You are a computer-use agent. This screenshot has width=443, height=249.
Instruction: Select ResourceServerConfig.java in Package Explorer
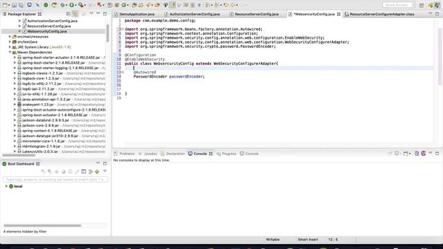tap(49, 26)
